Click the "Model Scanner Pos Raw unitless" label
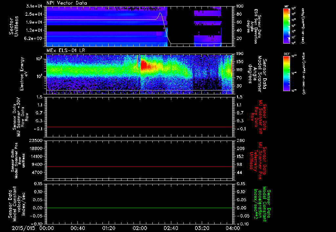 pos(18,161)
